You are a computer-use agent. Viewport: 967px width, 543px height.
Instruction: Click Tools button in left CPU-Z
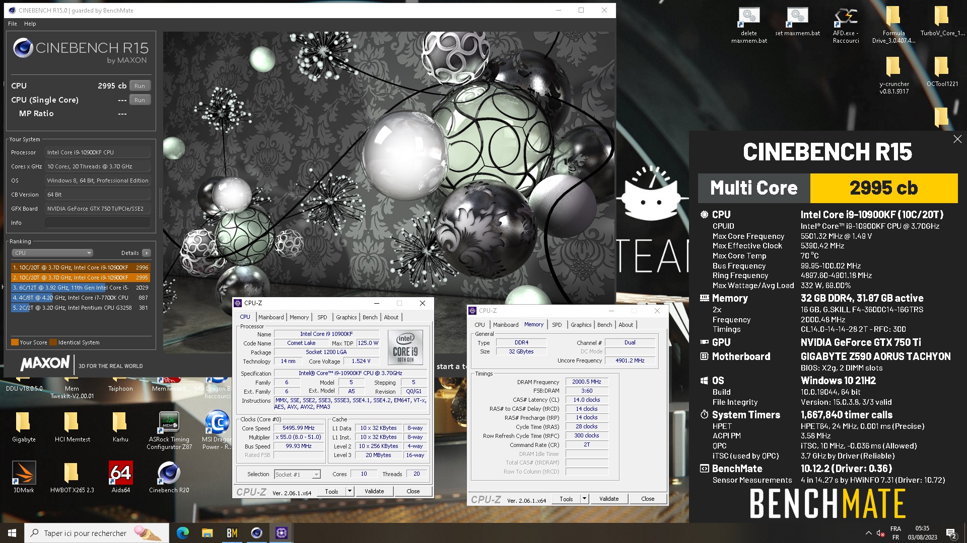(x=332, y=491)
